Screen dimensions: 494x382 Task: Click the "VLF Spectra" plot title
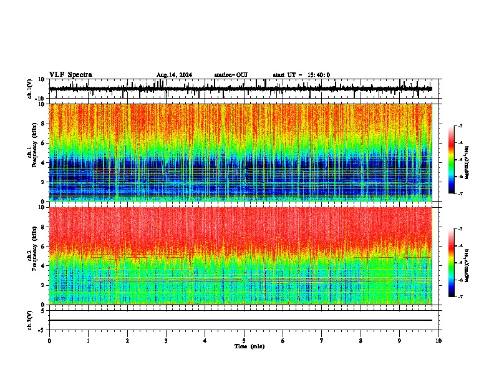(70, 75)
